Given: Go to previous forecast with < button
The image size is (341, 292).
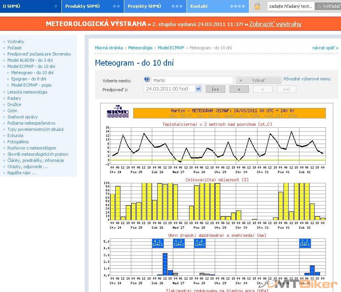Looking at the screenshot, I should 239,89.
